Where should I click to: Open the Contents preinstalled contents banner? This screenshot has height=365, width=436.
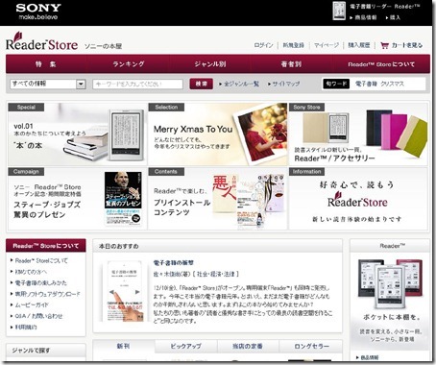tap(218, 198)
